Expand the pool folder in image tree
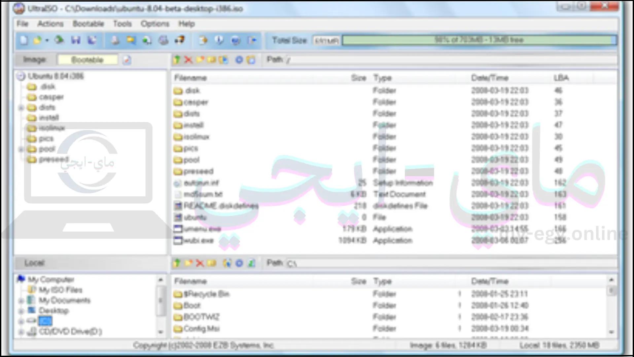634x357 pixels. [x=21, y=149]
